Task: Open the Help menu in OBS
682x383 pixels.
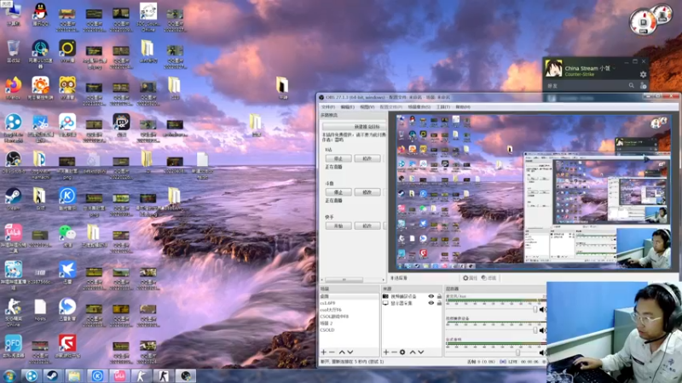Action: point(463,107)
